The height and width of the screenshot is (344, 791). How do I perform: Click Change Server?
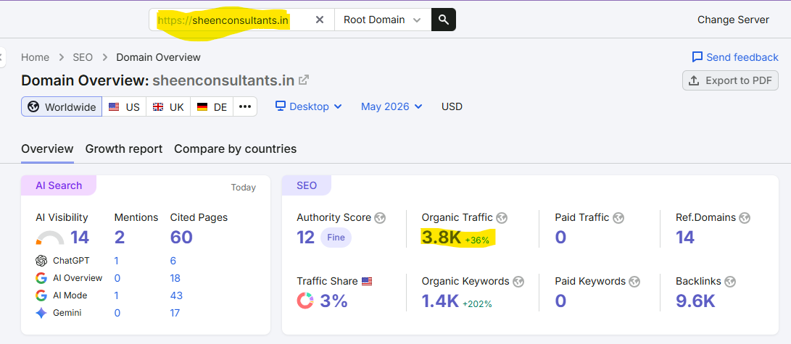(x=733, y=20)
